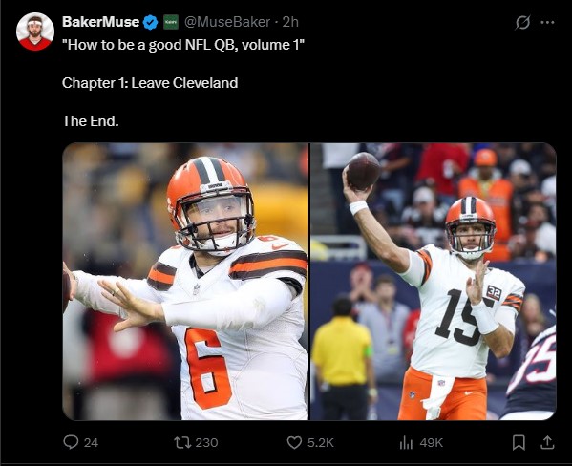This screenshot has width=572, height=466.
Task: Visit the @MuseBaker handle link
Action: (227, 22)
